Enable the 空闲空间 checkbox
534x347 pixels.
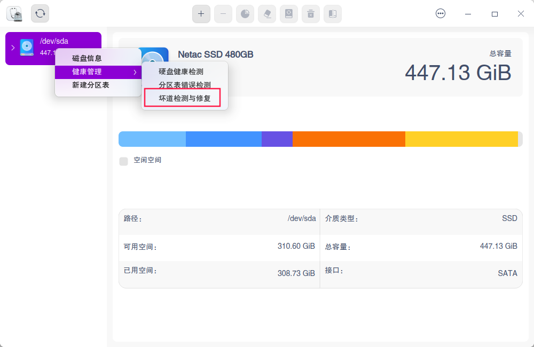pos(123,161)
